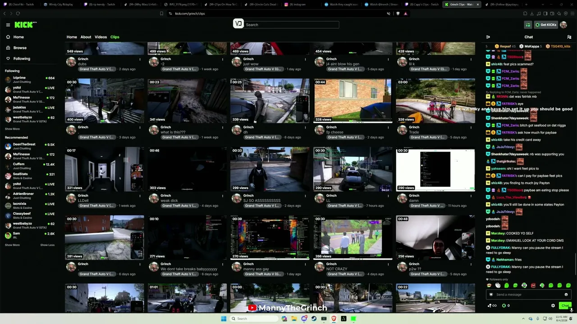
Task: Open the hamburger menu beside Kick logo
Action: [x=8, y=25]
